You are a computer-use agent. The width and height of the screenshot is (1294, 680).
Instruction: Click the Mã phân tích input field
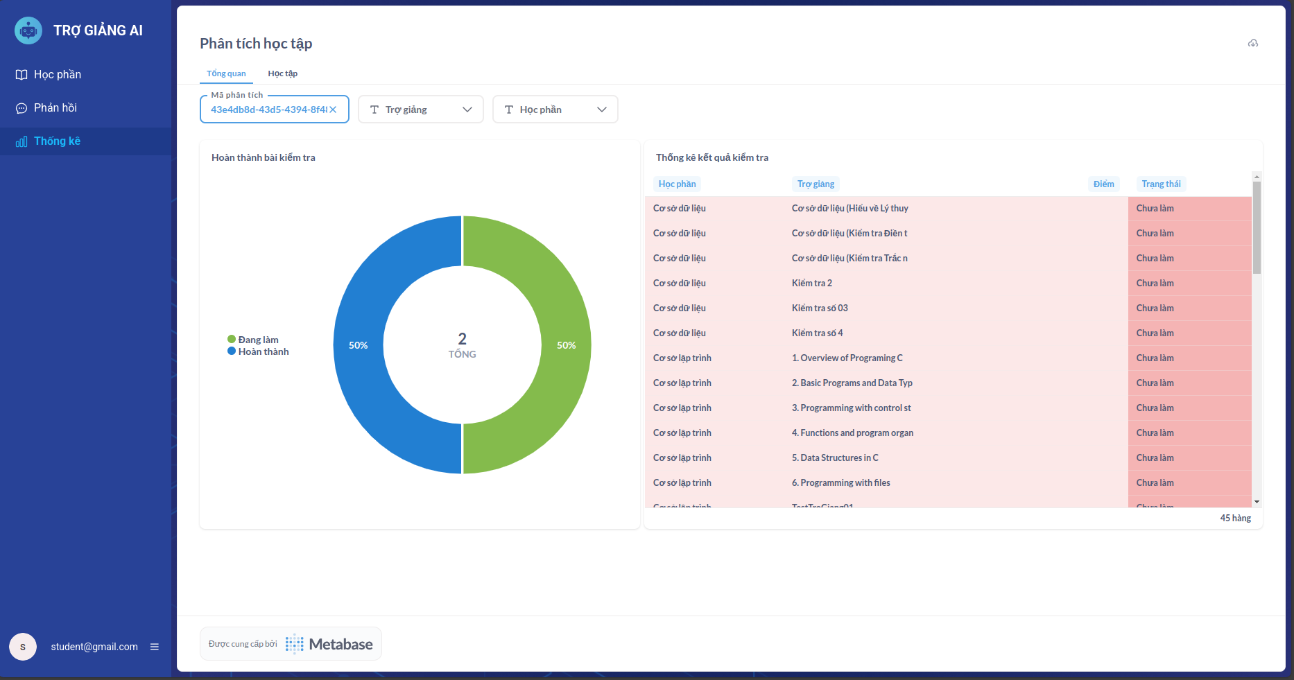point(268,110)
